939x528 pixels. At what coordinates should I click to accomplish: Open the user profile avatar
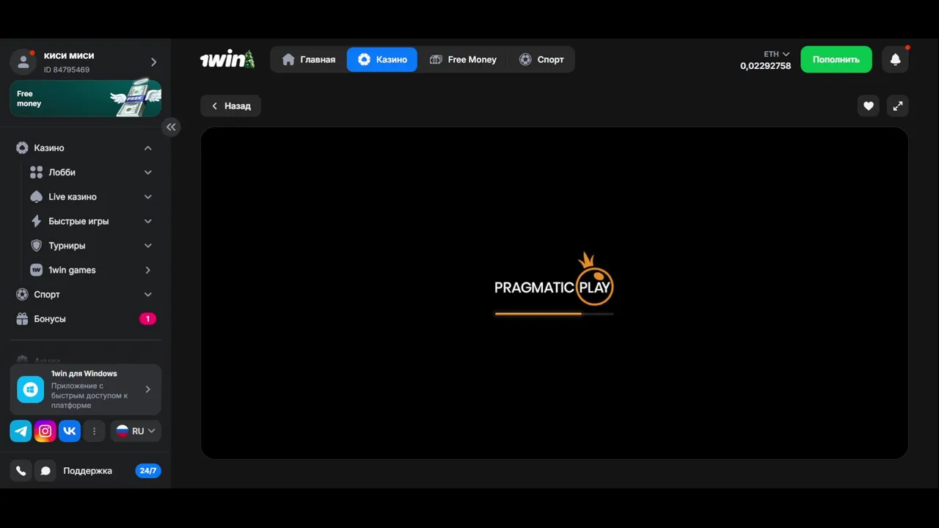(23, 62)
